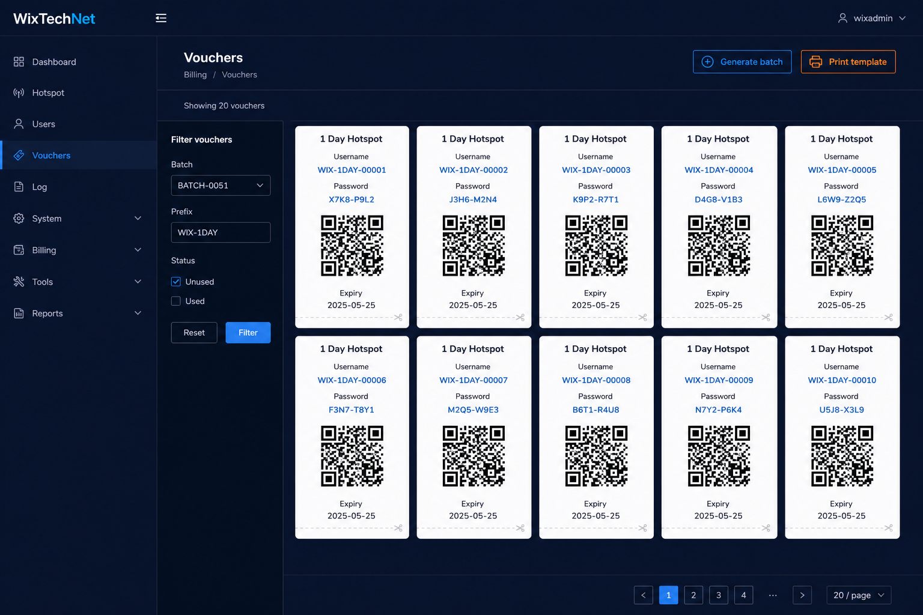Apply filters with the Filter button
Screen dimensions: 923x615
248,333
